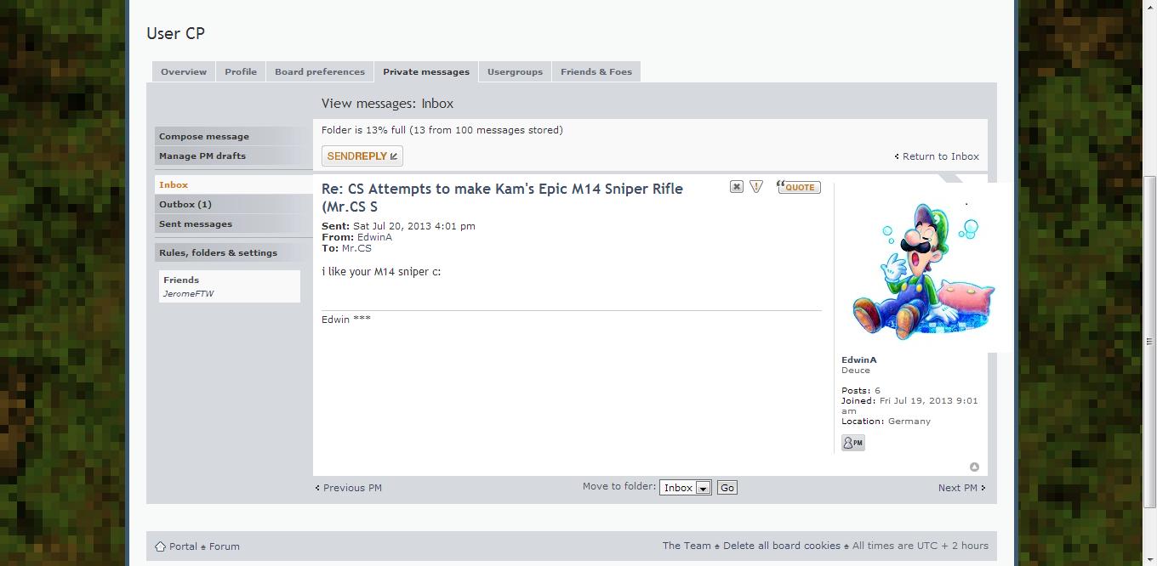Click the Portal house icon in the footer

[x=160, y=546]
